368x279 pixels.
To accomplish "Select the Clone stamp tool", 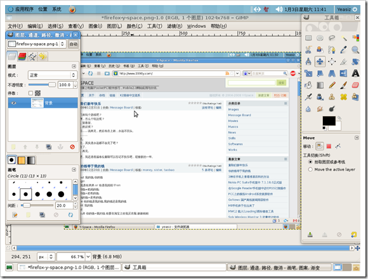I will pyautogui.click(x=332, y=97).
